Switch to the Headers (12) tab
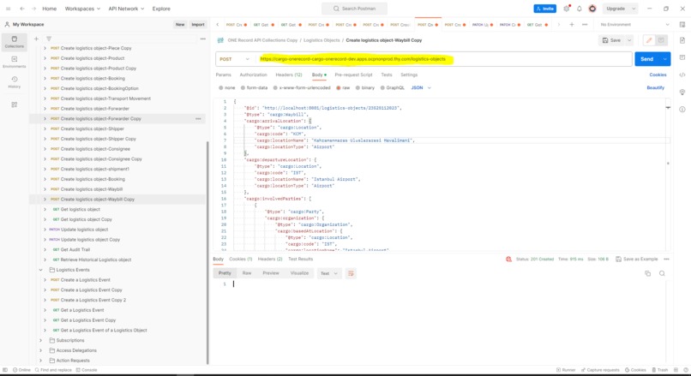 pyautogui.click(x=289, y=75)
